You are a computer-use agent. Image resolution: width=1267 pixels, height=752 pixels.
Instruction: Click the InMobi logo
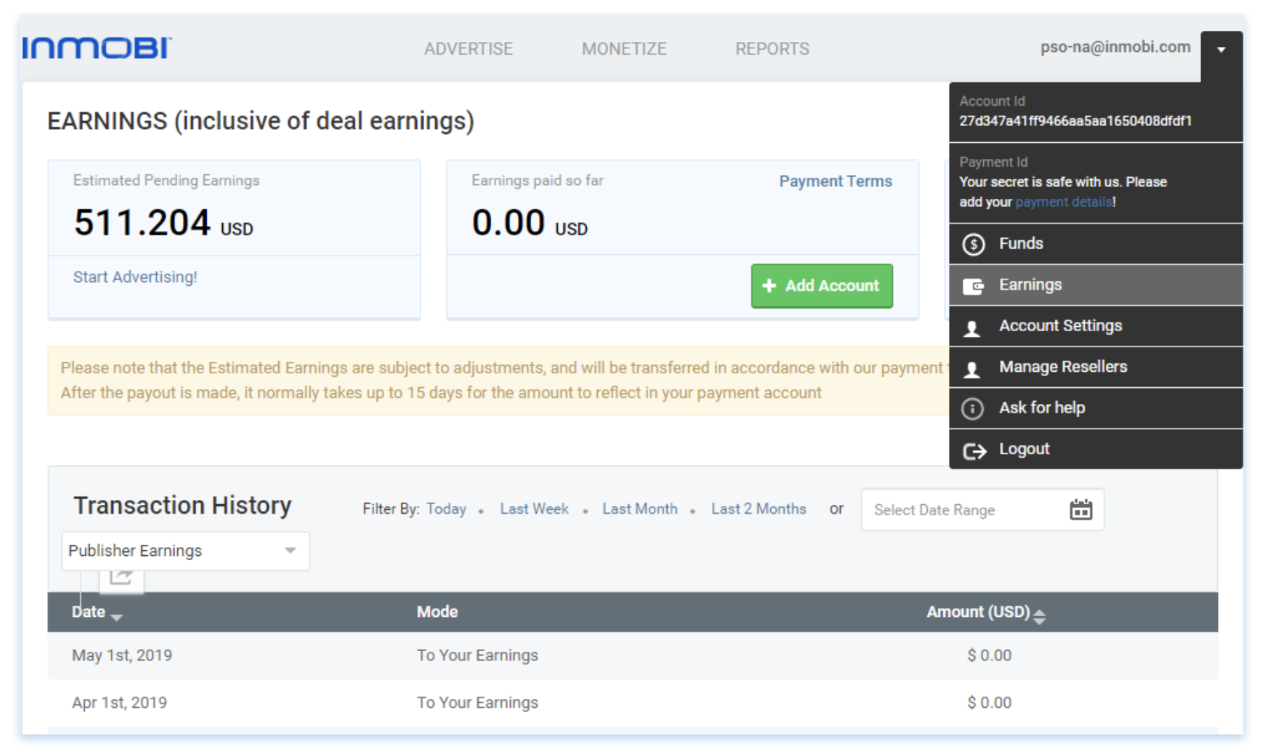coord(97,48)
